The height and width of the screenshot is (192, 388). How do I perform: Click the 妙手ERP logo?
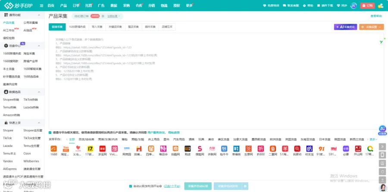point(18,6)
